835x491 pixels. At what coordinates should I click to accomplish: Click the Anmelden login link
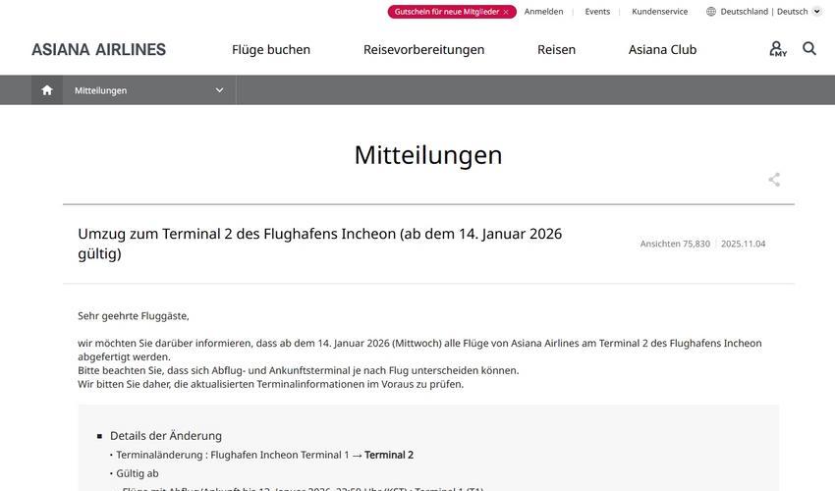tap(543, 12)
